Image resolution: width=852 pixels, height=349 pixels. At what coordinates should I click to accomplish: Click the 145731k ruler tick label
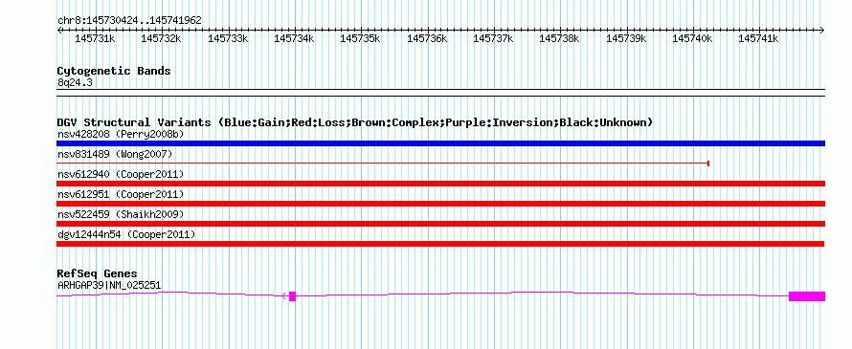[95, 38]
